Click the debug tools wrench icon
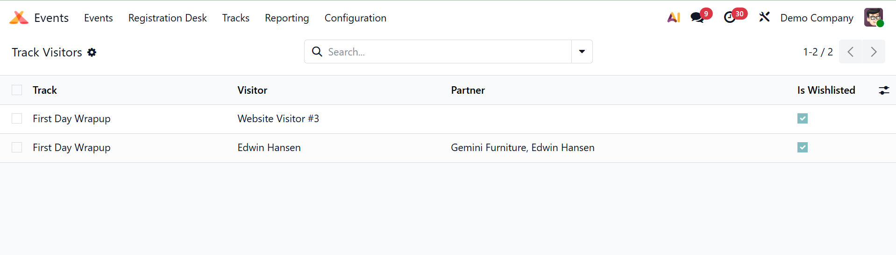 coord(764,18)
